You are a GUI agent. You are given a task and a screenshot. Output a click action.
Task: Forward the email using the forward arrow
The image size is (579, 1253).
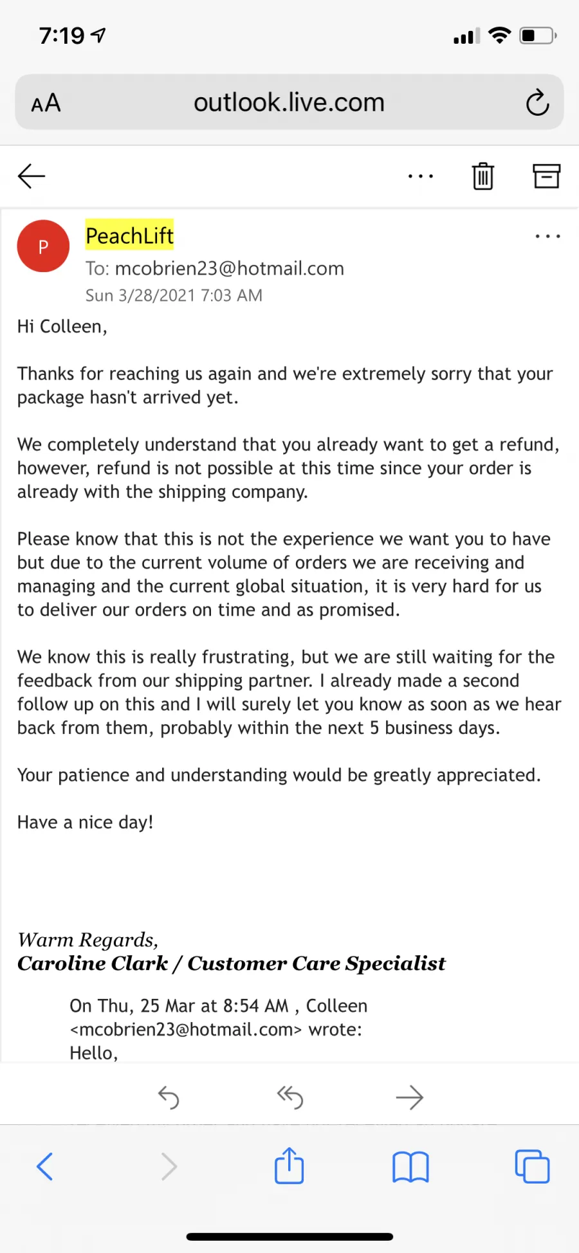pyautogui.click(x=410, y=1097)
